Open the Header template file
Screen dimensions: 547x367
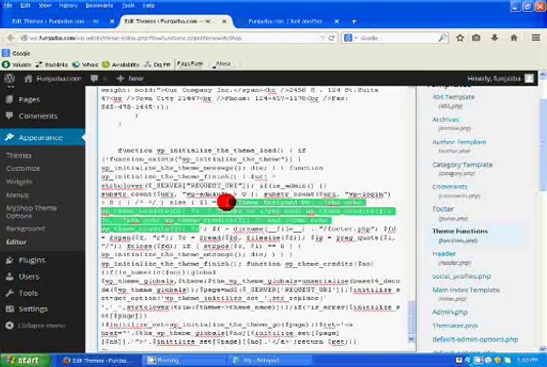(444, 254)
